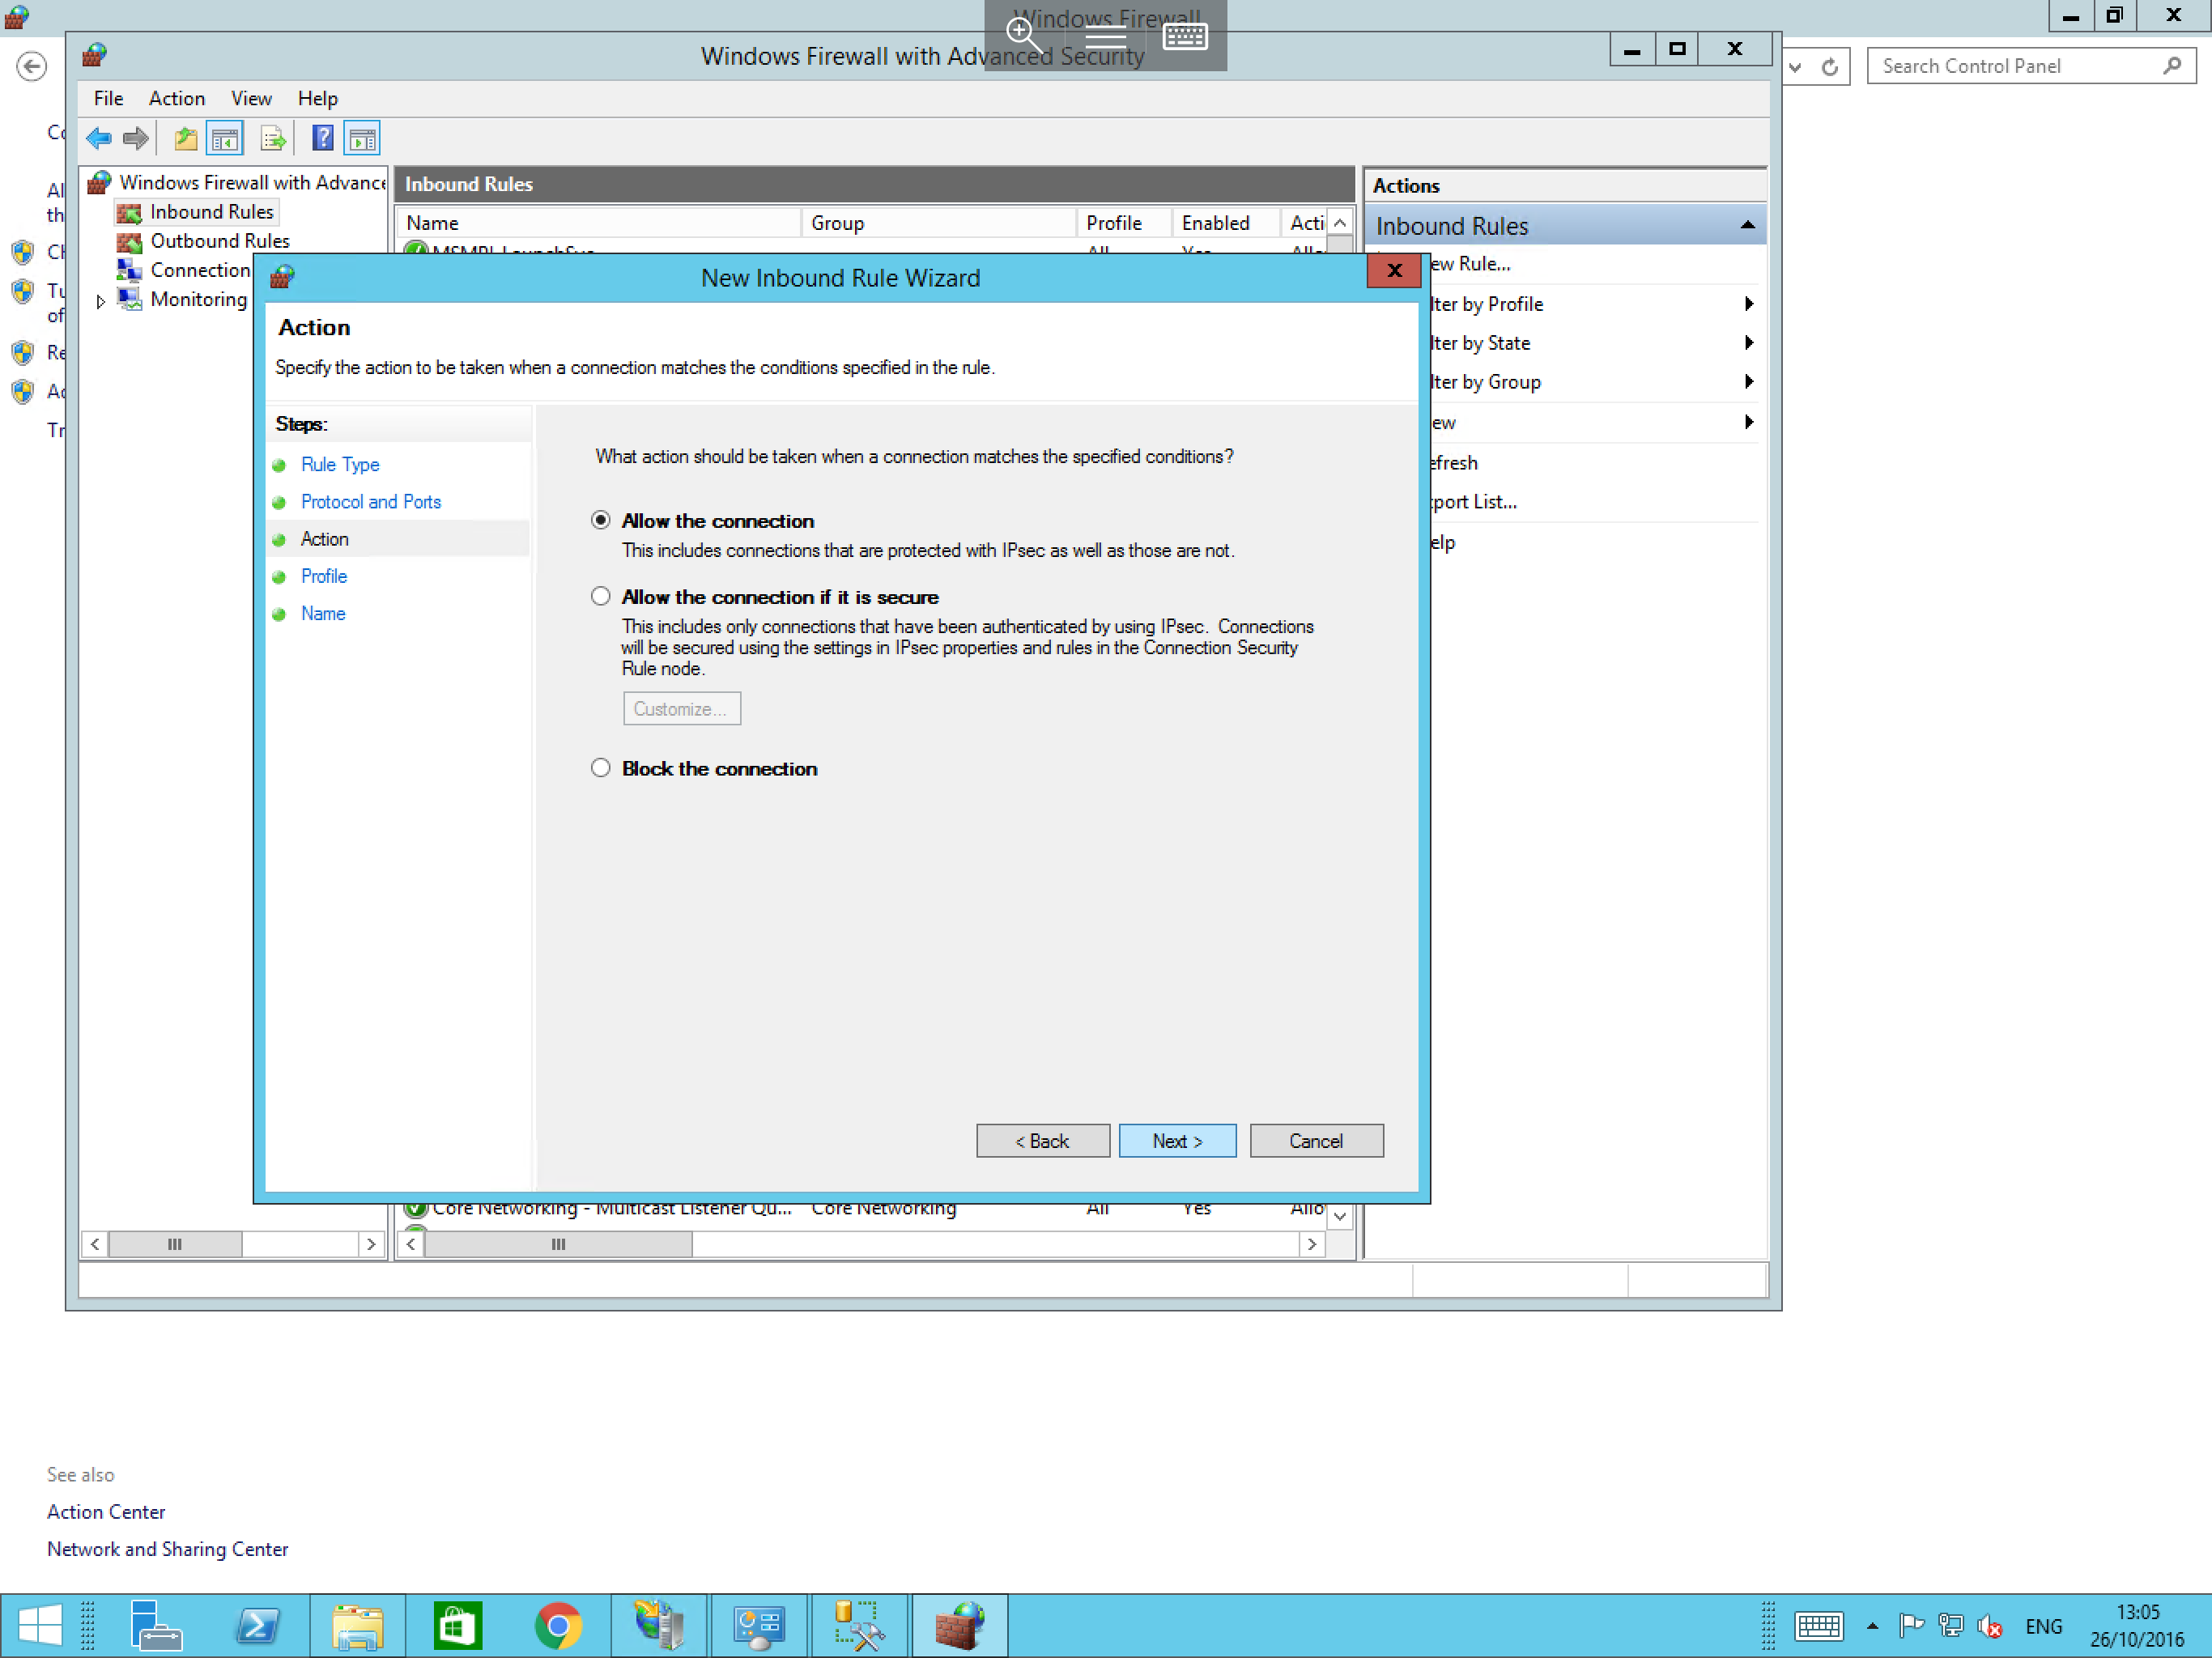Expand the View submenu arrow in Actions

1748,421
